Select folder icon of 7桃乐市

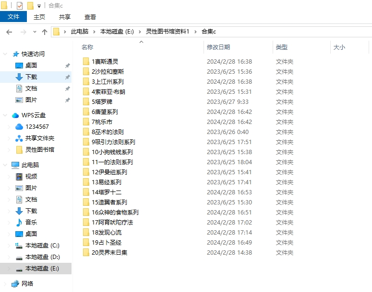click(x=86, y=122)
